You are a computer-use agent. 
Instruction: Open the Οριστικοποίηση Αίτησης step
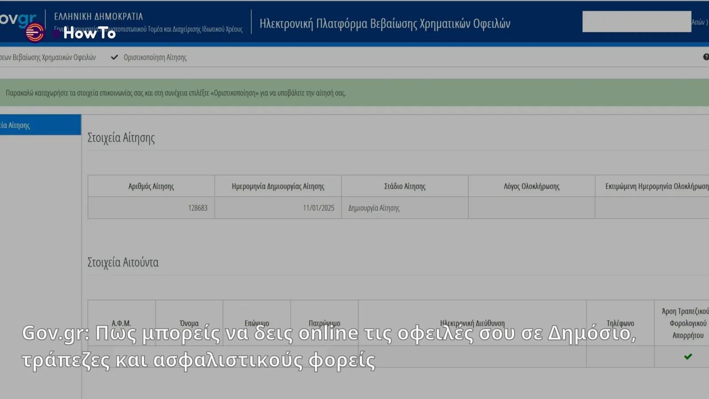(155, 57)
